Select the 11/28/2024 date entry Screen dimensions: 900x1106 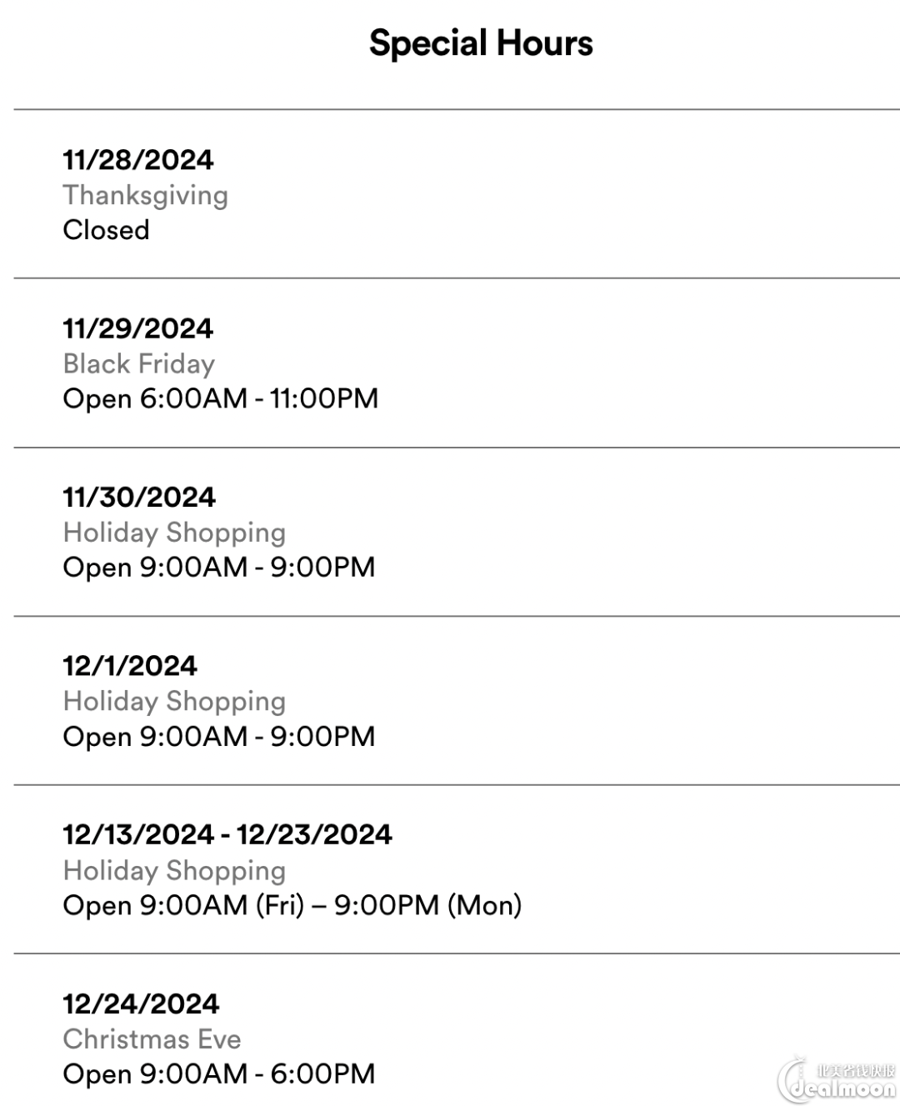(x=138, y=159)
